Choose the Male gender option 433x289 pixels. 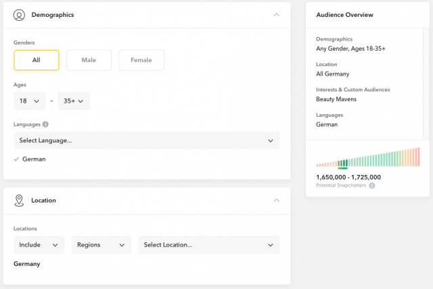[89, 60]
